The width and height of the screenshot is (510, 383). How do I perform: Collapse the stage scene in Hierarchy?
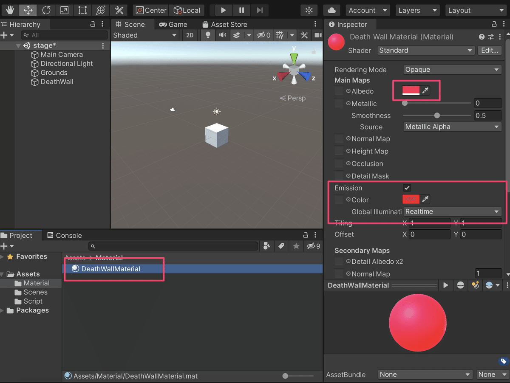tap(18, 45)
